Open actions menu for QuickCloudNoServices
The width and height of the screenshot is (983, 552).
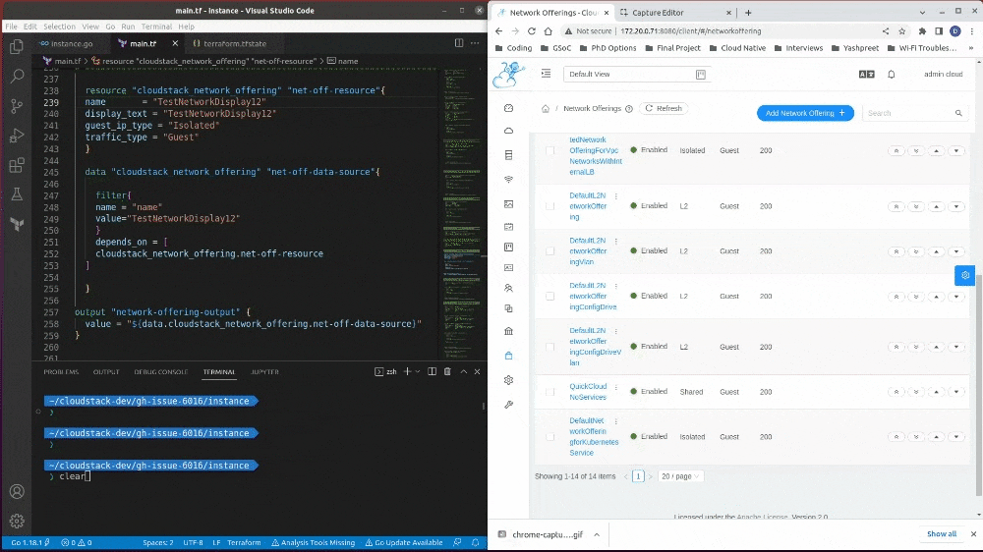(616, 388)
